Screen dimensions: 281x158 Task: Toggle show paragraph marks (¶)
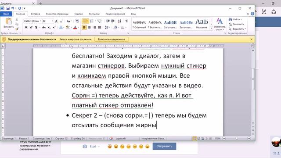point(126,21)
